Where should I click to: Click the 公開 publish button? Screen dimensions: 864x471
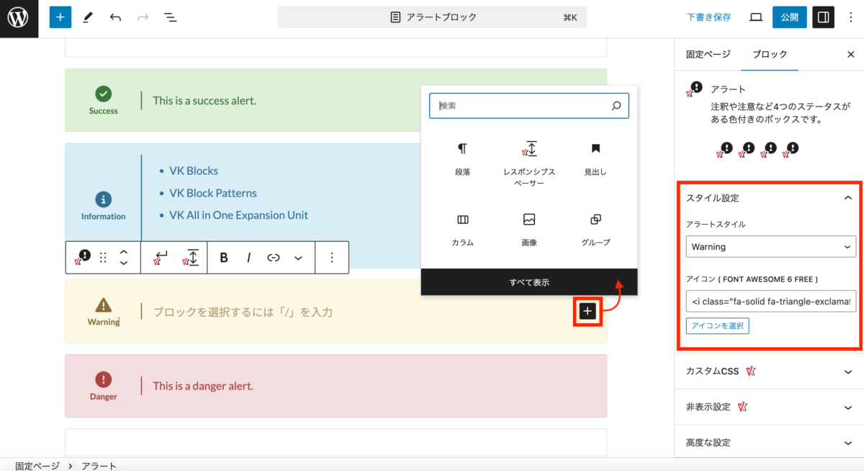coord(789,17)
